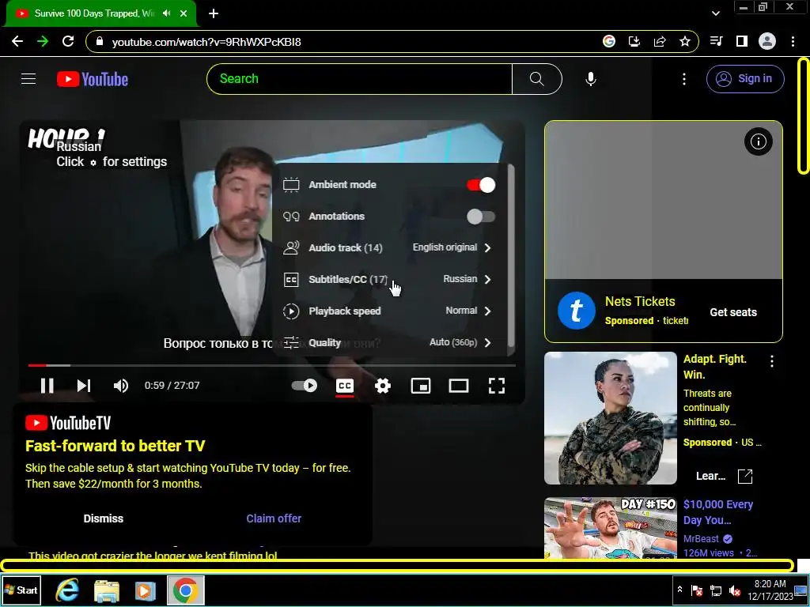Open the tab search dropdown arrow
810x607 pixels.
[x=716, y=13]
